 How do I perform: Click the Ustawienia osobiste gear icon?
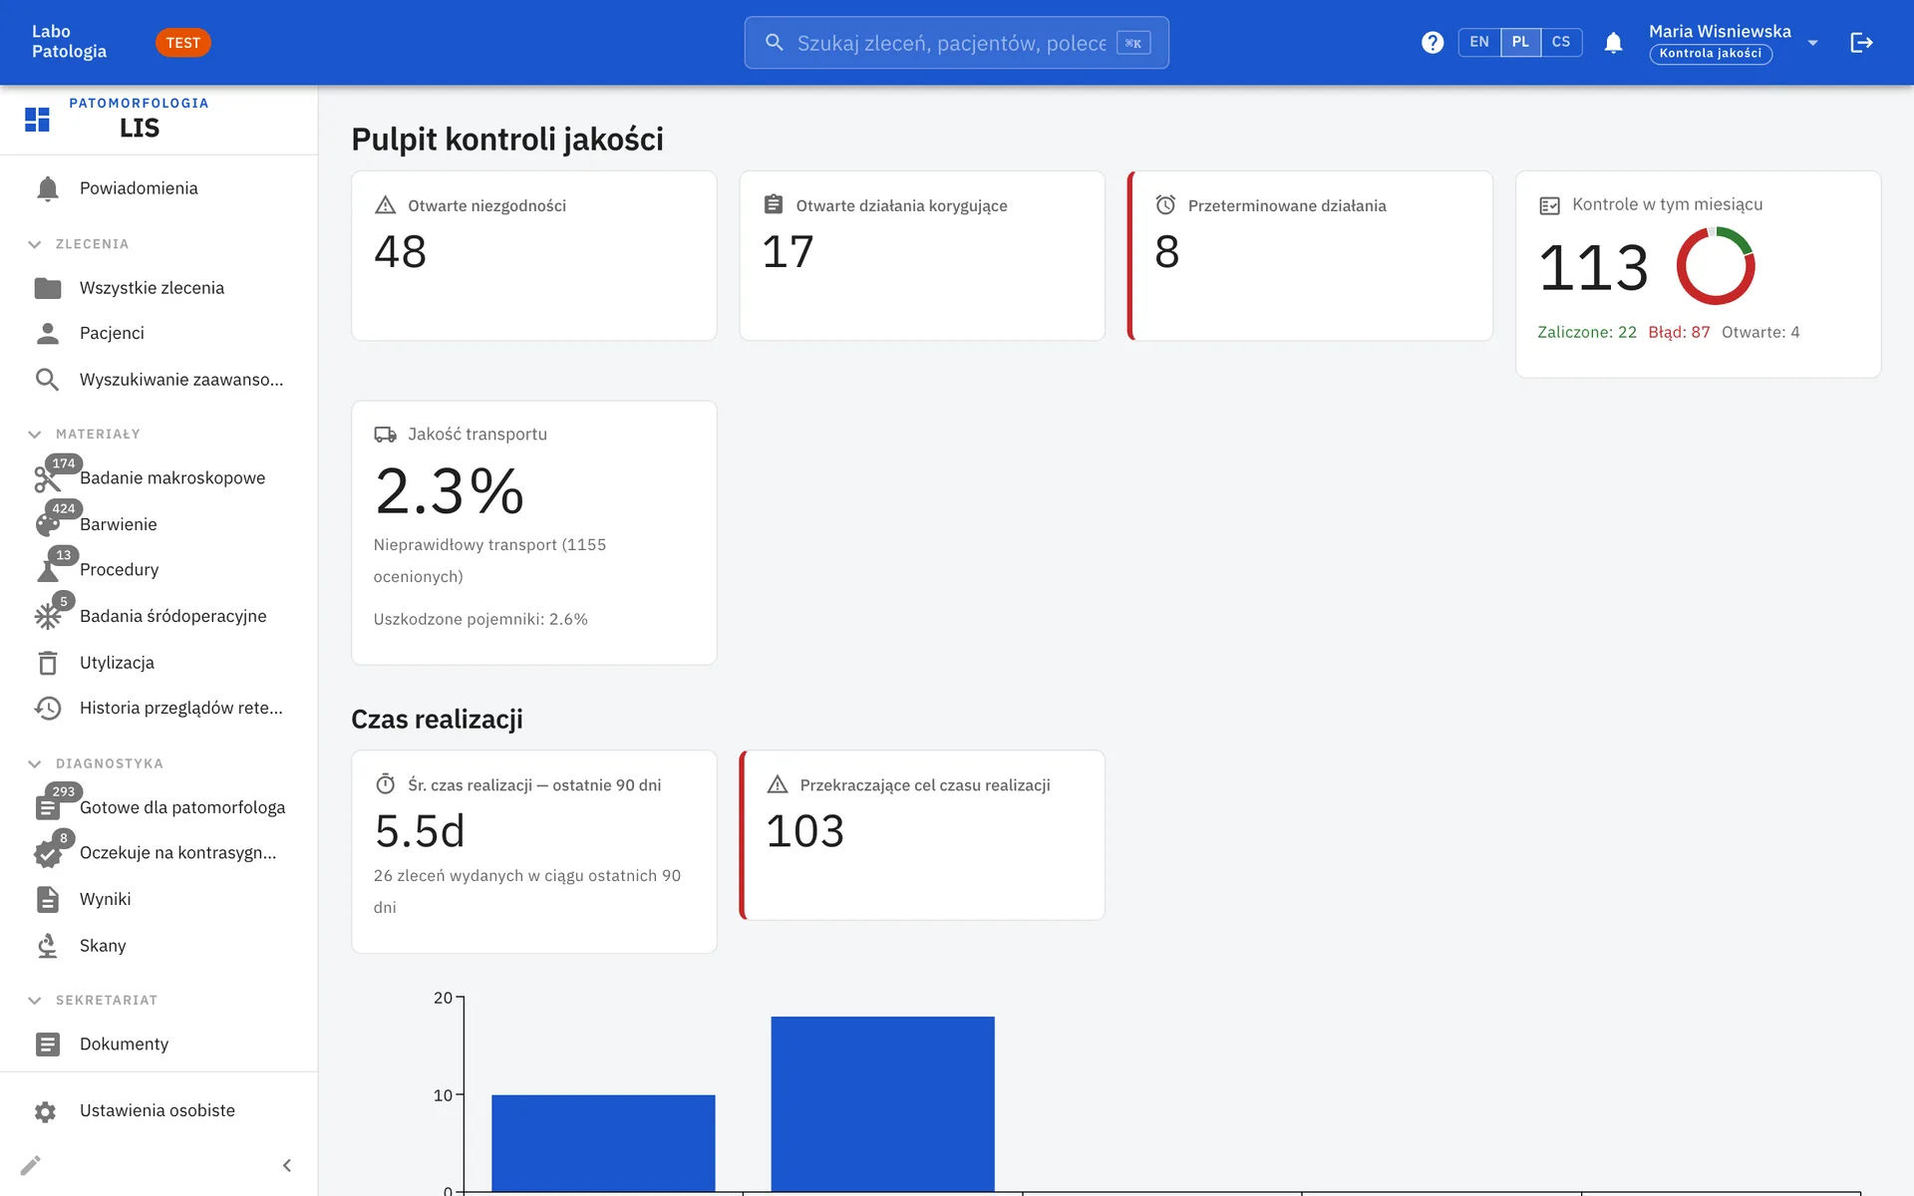click(x=45, y=1111)
